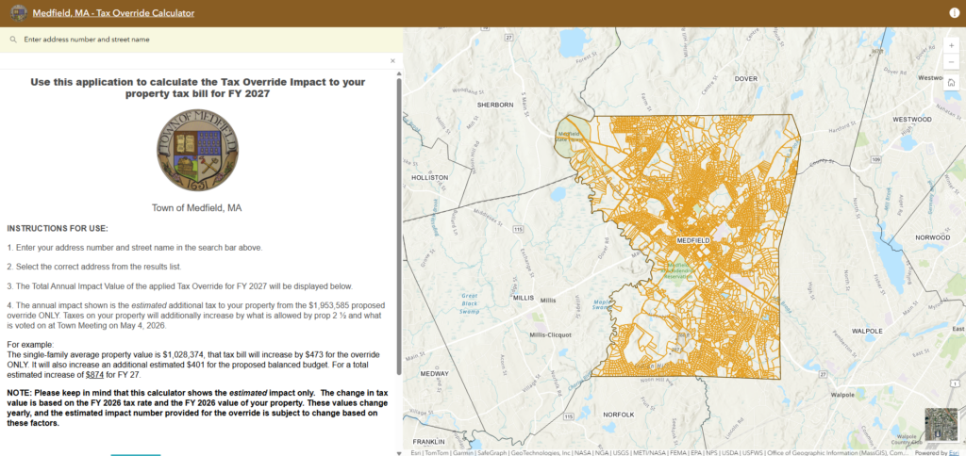Viewport: 966px width, 456px height.
Task: Click the Medfield State Forest green area
Action: [570, 134]
